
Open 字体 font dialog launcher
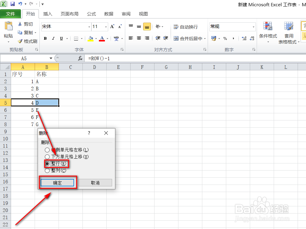pos(122,50)
